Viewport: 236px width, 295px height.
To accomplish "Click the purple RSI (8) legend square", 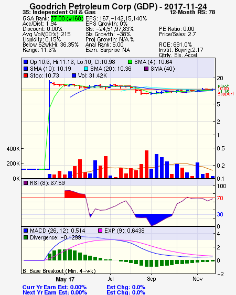I will pyautogui.click(x=26, y=183).
